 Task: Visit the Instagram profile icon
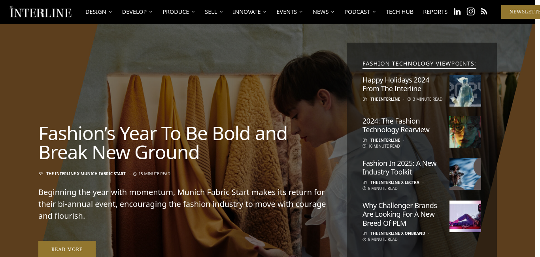point(470,12)
